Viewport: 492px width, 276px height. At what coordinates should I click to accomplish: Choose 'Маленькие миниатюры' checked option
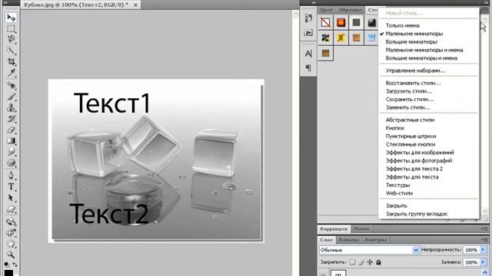414,34
